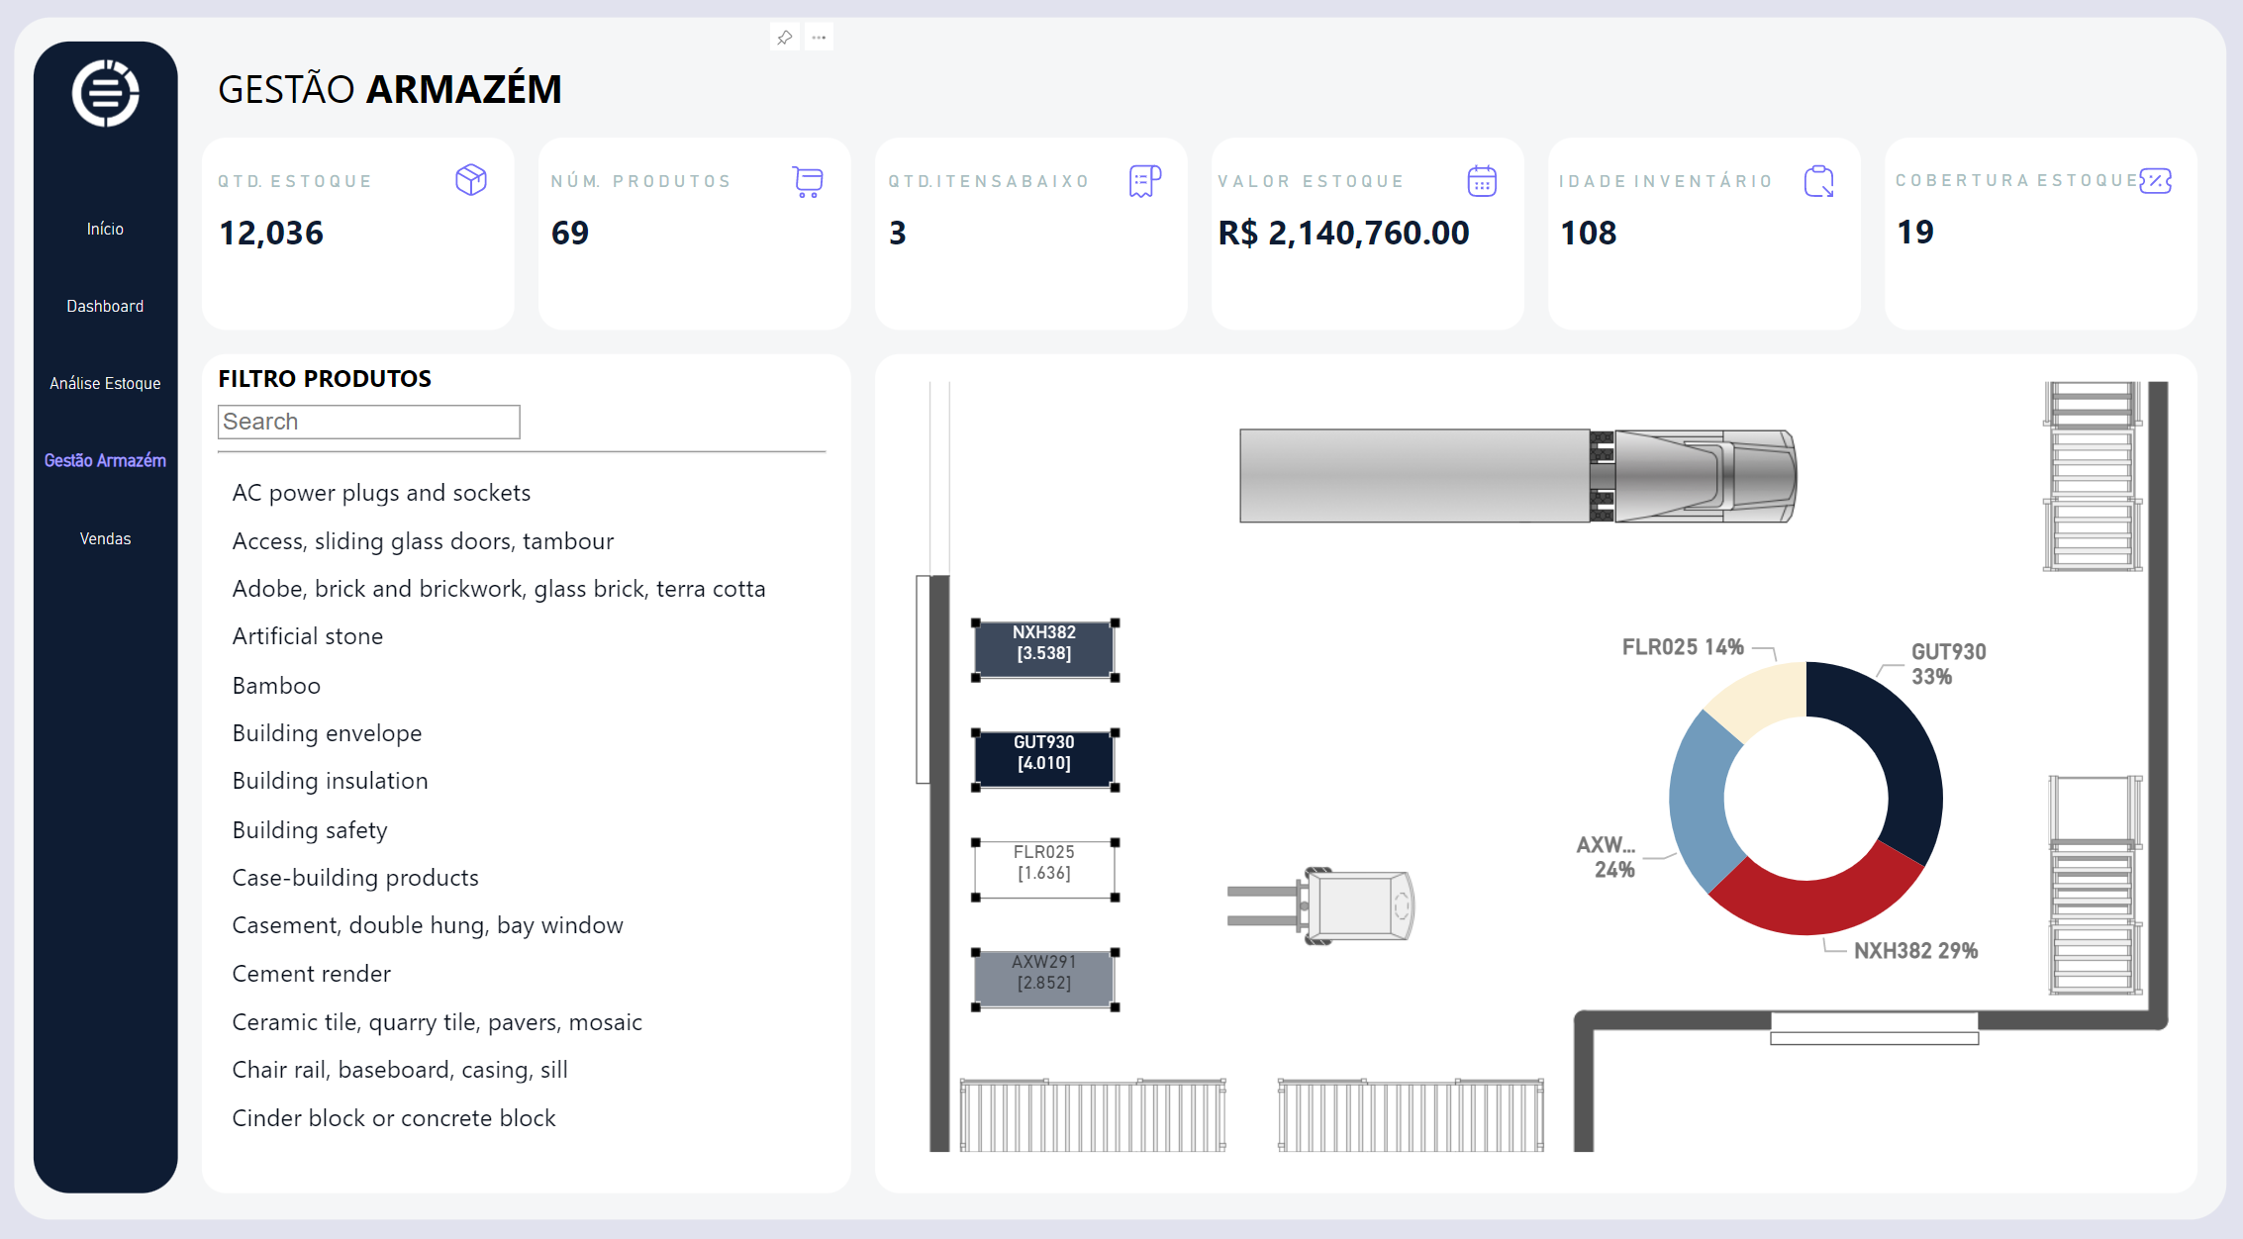
Task: Navigate to Análise Estoque
Action: (105, 383)
